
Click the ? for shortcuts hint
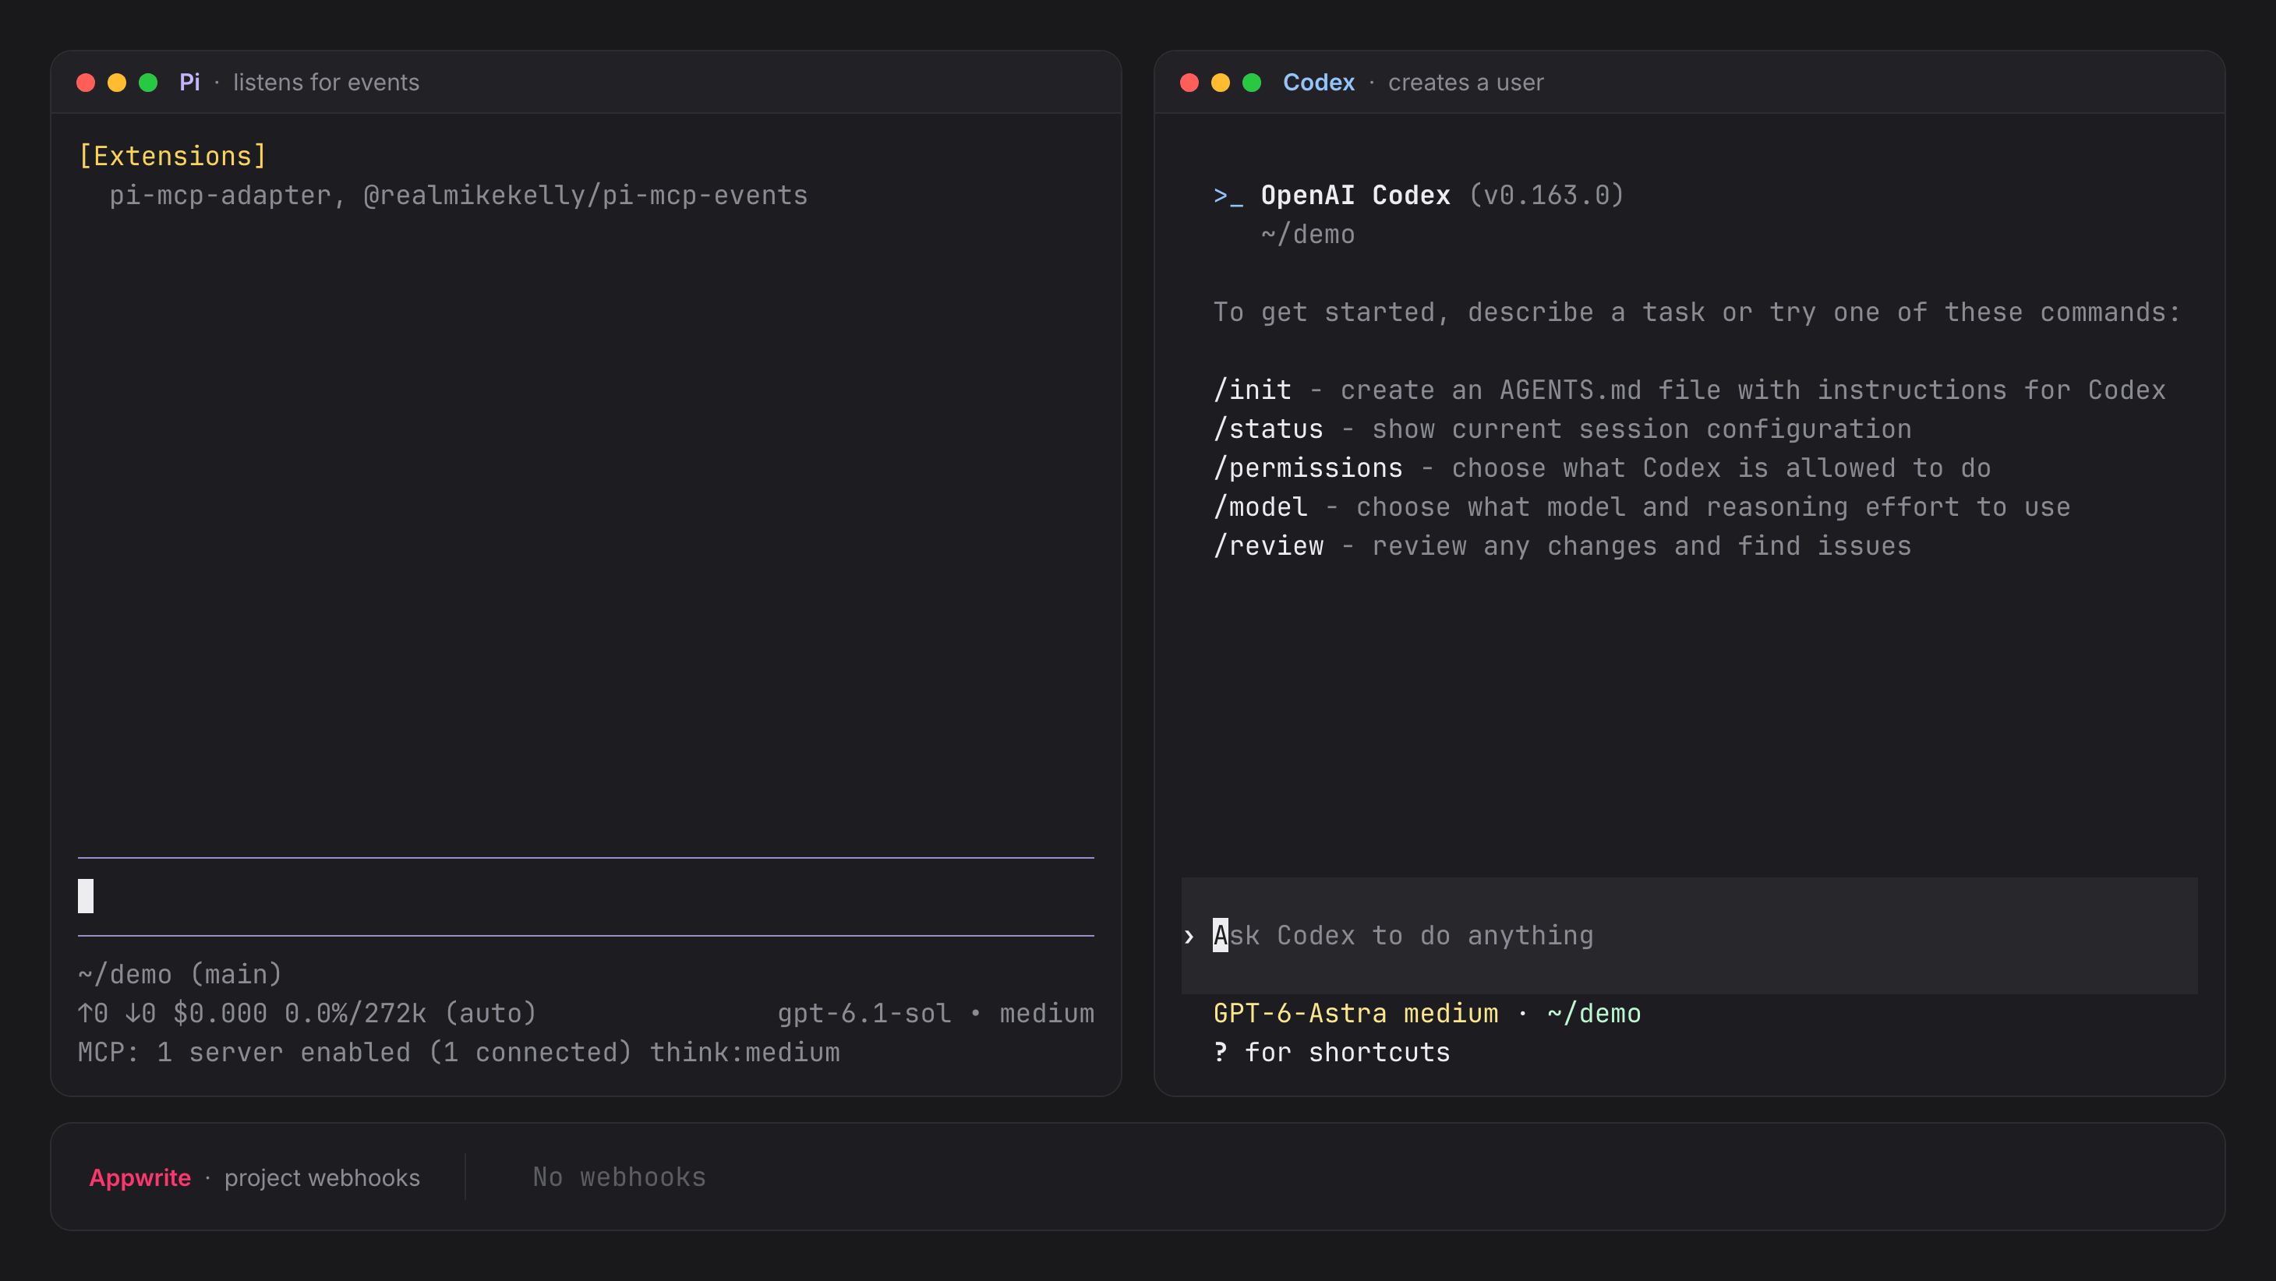[x=1331, y=1052]
